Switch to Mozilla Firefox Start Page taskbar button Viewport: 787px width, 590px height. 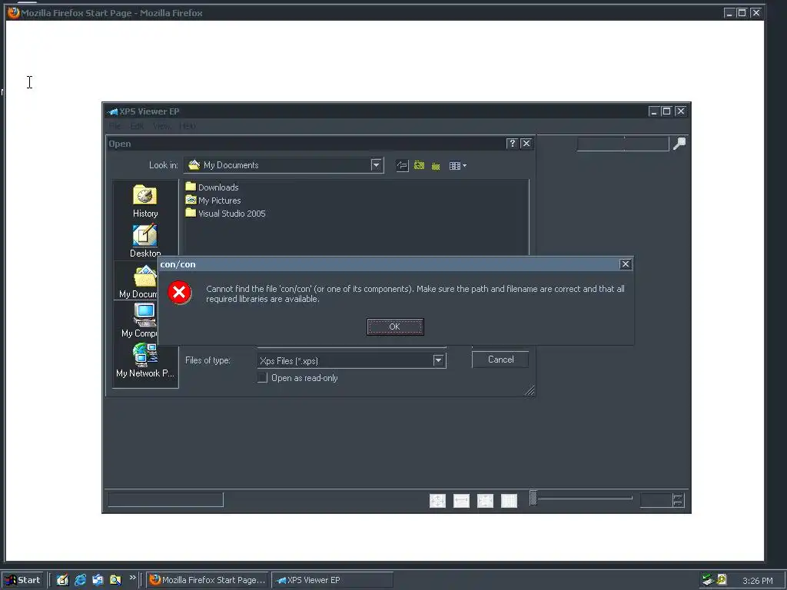208,580
